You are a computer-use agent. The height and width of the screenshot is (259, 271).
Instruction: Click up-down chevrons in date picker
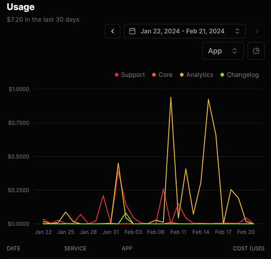pos(237,31)
